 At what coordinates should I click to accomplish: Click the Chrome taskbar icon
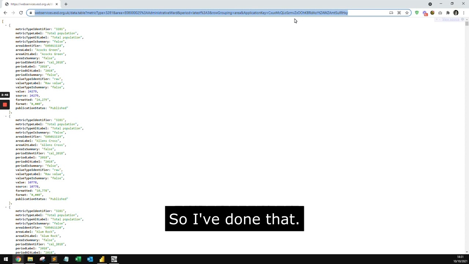click(18, 259)
